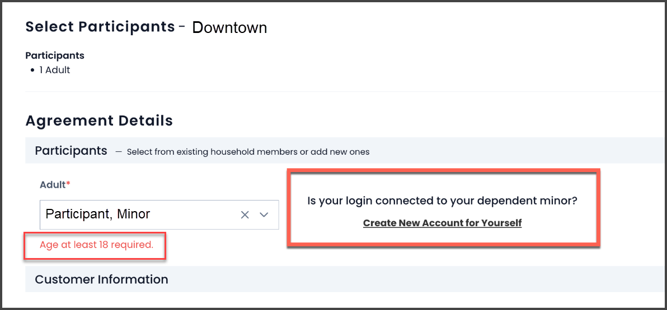Click the dash before the household members hint
The image size is (667, 310).
119,151
